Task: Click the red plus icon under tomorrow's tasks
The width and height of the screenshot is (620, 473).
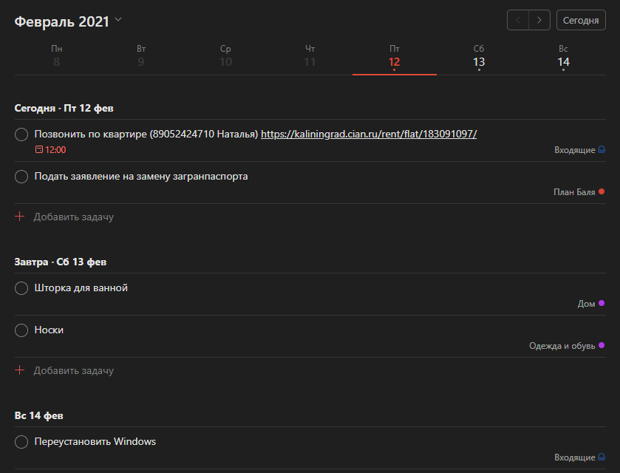Action: coord(20,370)
